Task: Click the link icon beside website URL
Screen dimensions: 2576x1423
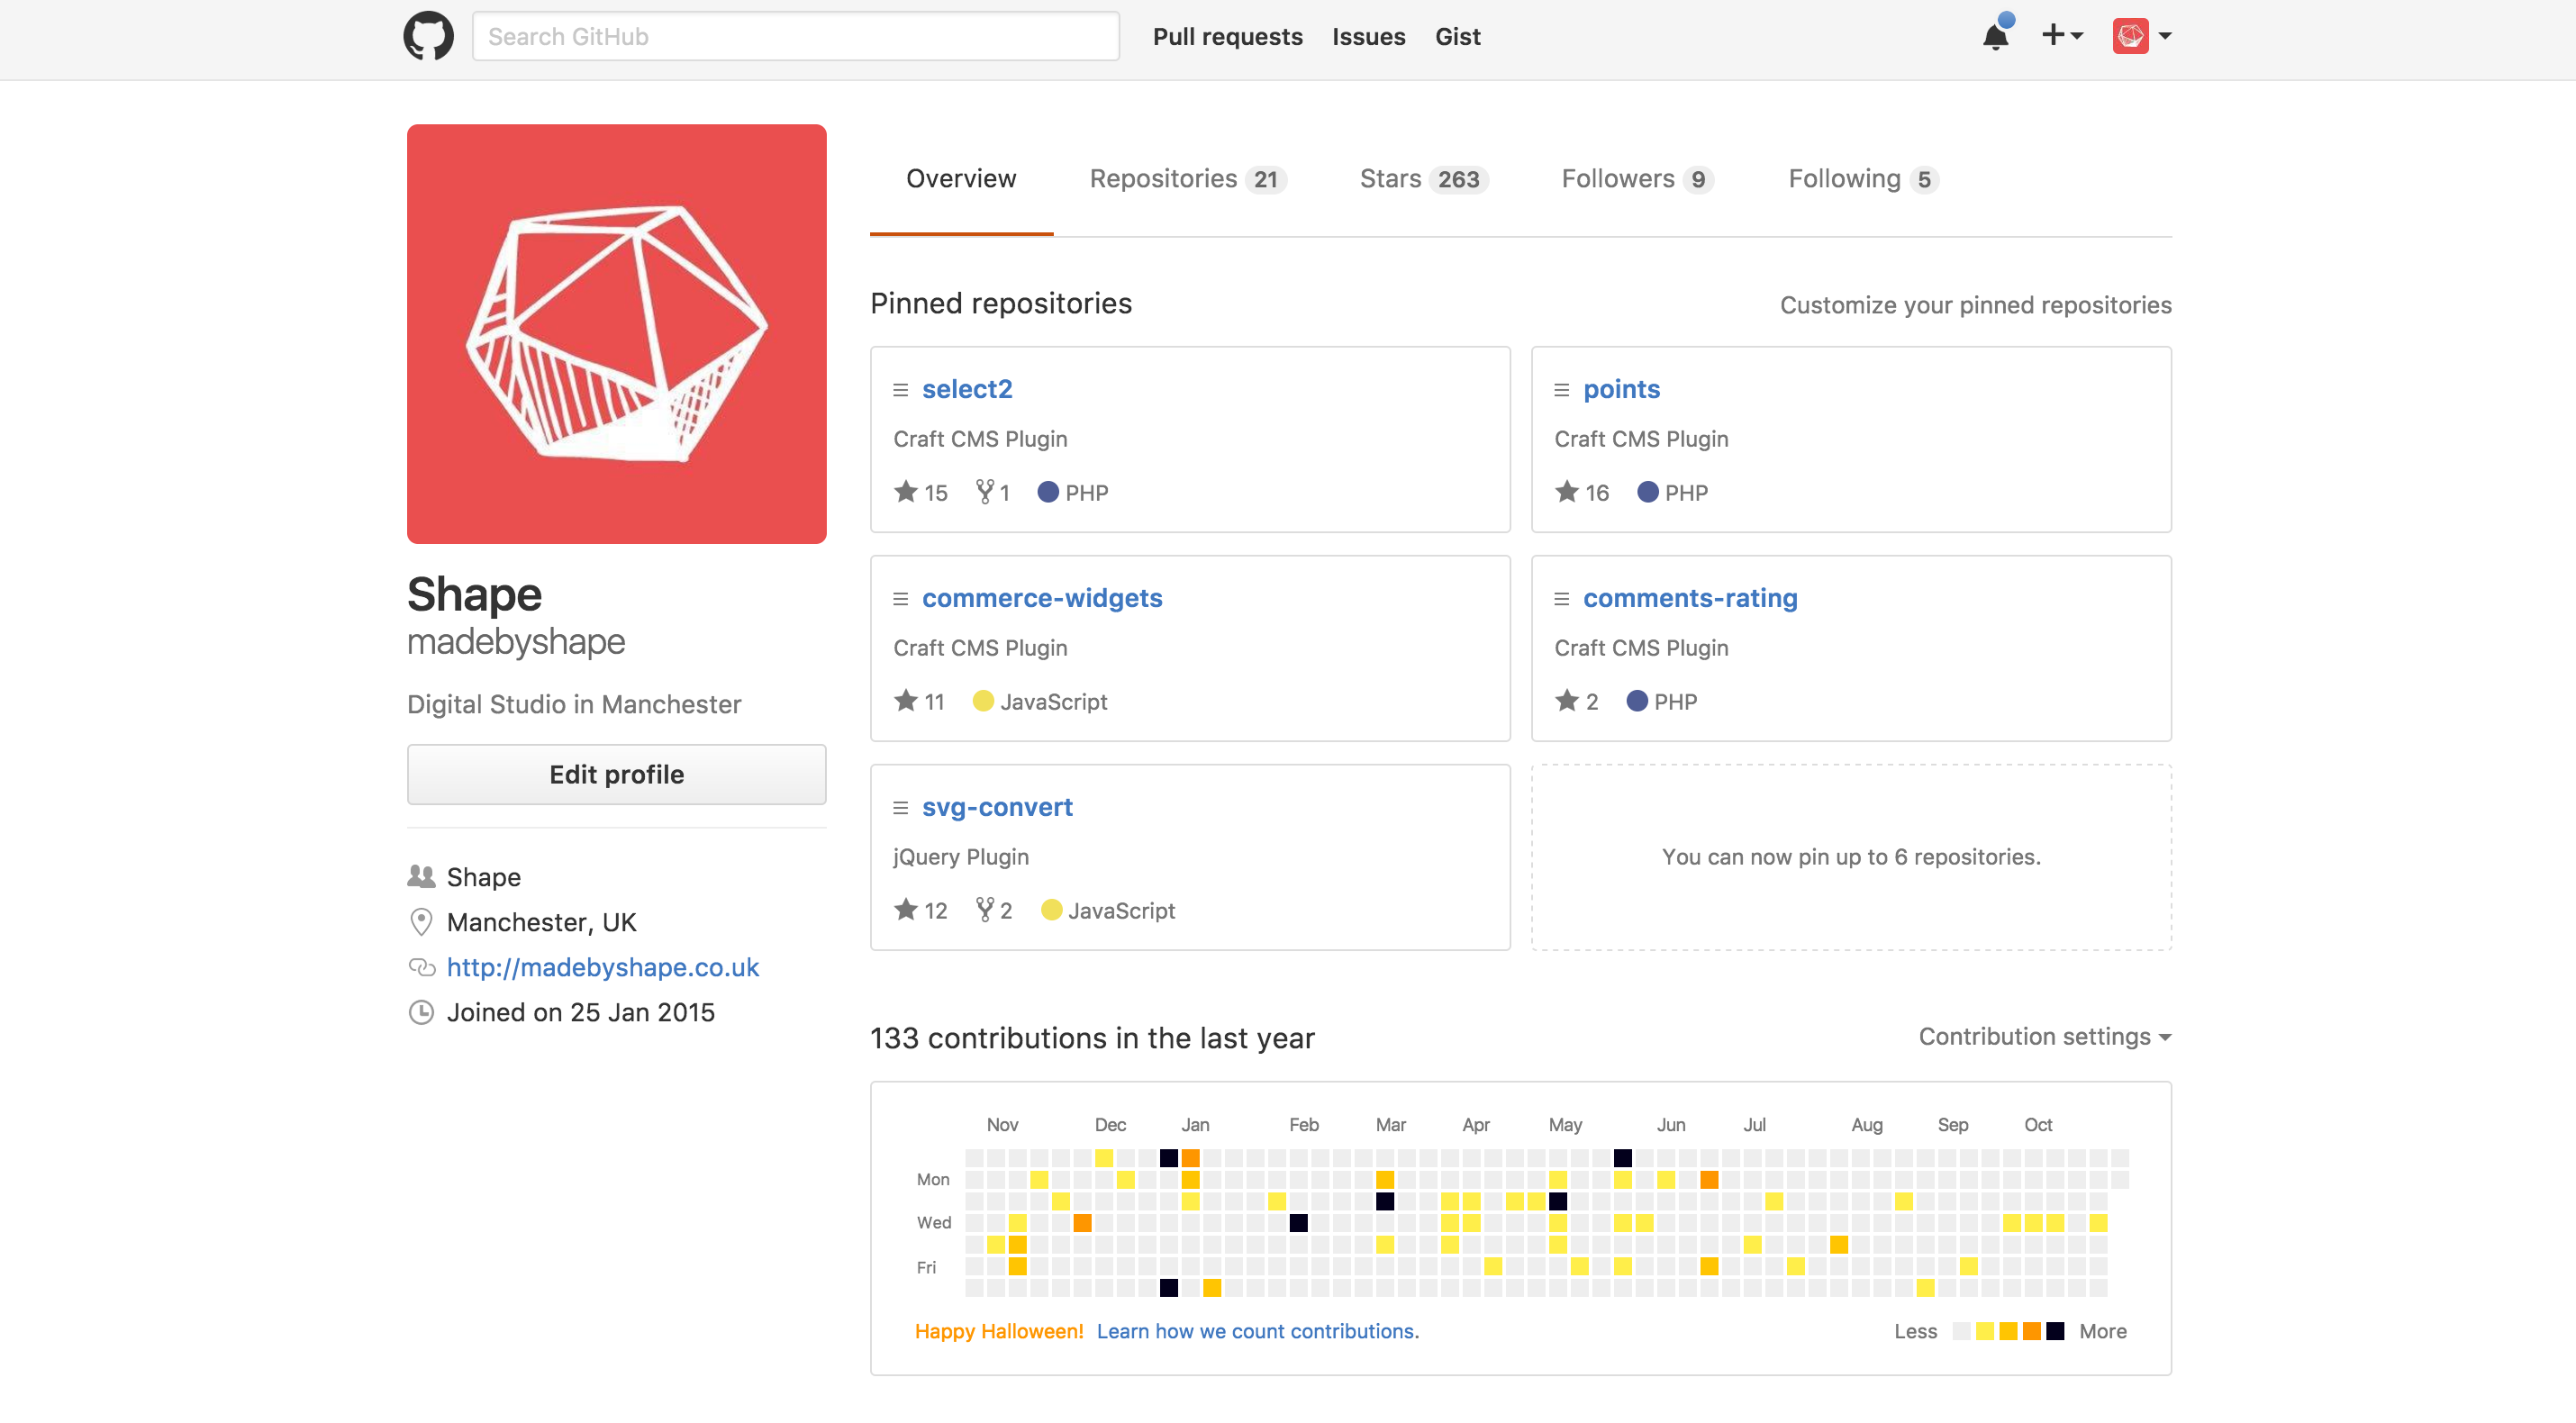Action: [x=421, y=967]
